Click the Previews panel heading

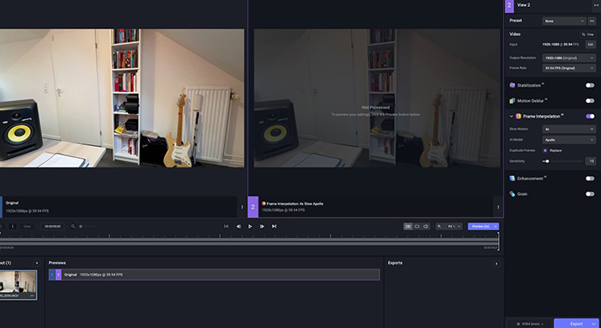point(58,263)
